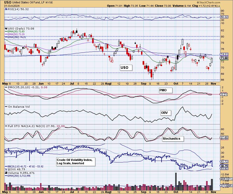
Task: Click the Stochastics annotation box
Action: pyautogui.click(x=173, y=139)
